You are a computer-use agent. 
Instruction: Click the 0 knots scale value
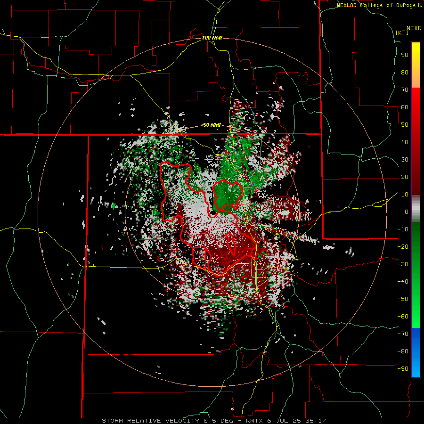(407, 212)
